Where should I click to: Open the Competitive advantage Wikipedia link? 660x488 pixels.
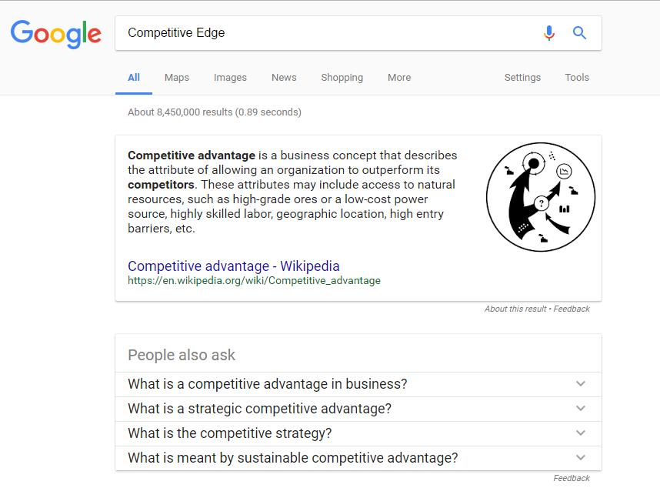(x=234, y=266)
